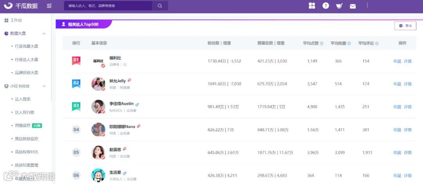
Task: Click 生活薯 avatar image
Action: (98, 175)
